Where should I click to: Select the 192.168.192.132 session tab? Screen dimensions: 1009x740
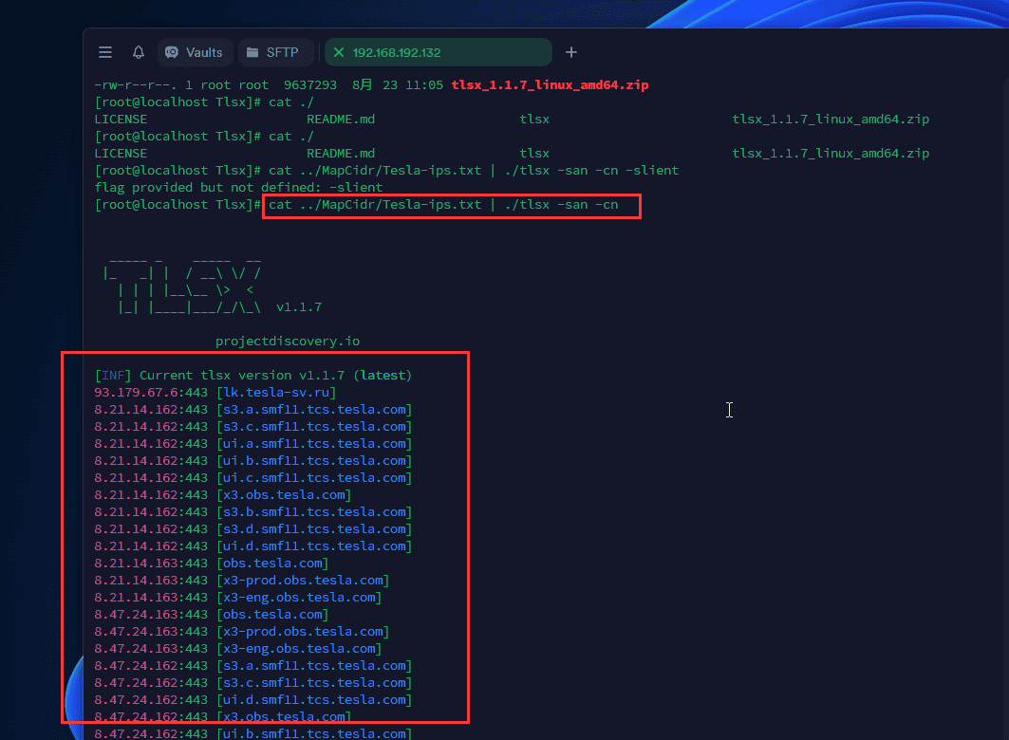click(x=397, y=52)
